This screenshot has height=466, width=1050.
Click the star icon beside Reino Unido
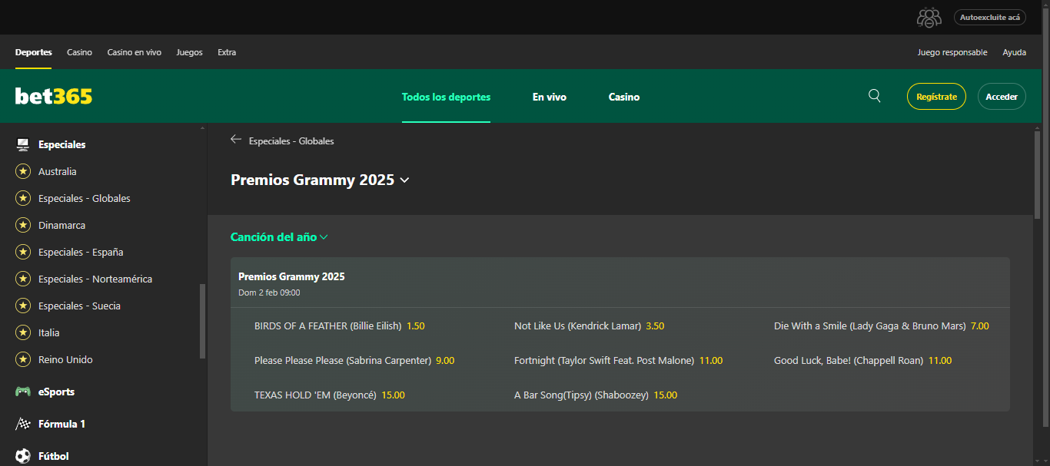[x=23, y=359]
